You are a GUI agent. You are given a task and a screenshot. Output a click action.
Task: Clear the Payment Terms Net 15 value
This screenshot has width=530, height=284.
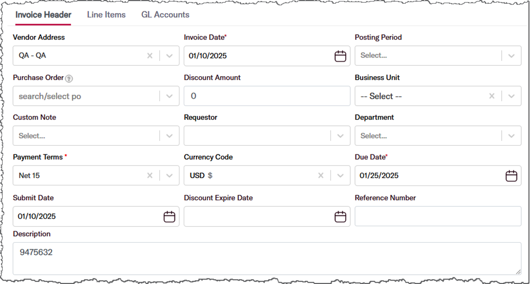coord(149,175)
